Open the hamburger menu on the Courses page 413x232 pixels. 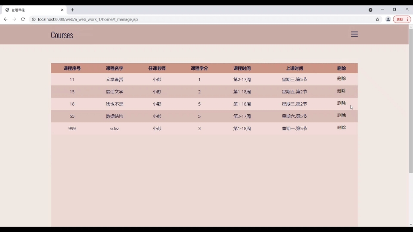point(354,34)
